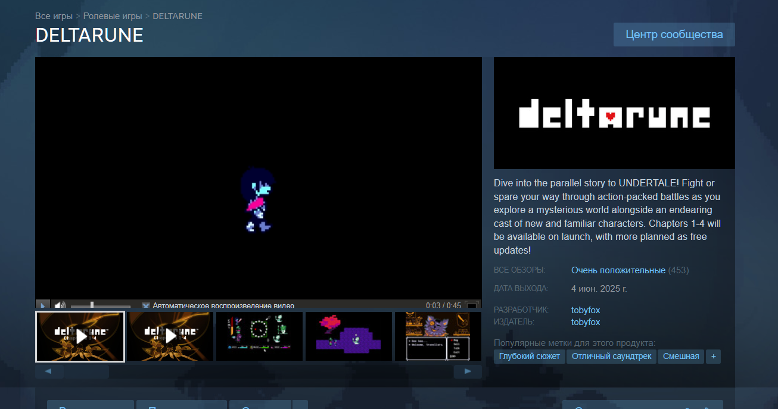Click the video time '0:03 / 0:45'

(x=443, y=305)
